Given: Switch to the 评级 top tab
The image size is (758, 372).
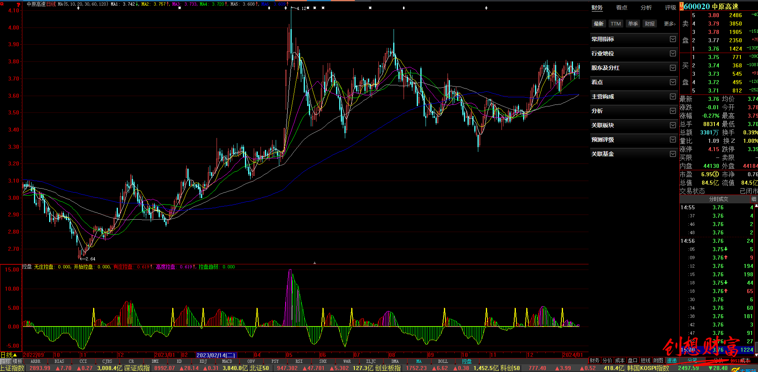Looking at the screenshot, I should click(x=670, y=8).
